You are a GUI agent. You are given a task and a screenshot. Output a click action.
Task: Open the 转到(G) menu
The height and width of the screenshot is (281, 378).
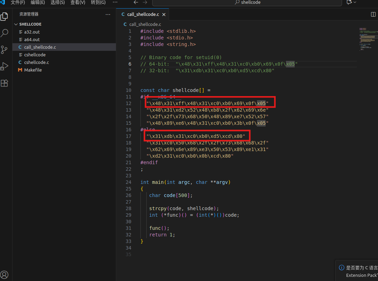[x=98, y=2]
